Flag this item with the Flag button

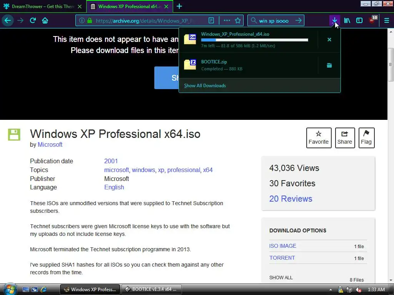pos(366,138)
